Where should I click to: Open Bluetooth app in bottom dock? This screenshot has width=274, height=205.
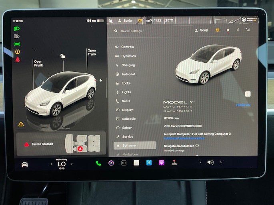coord(149,163)
